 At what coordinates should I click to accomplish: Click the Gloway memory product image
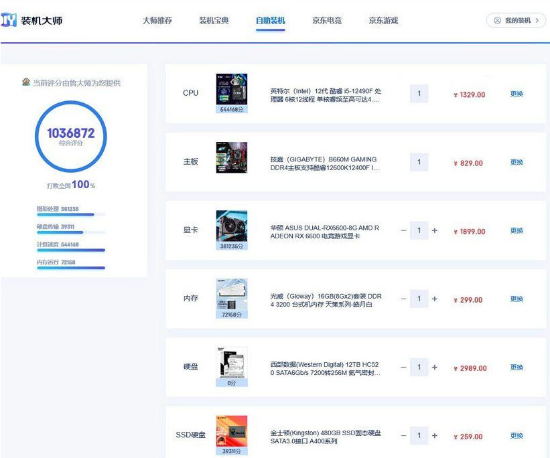click(232, 295)
